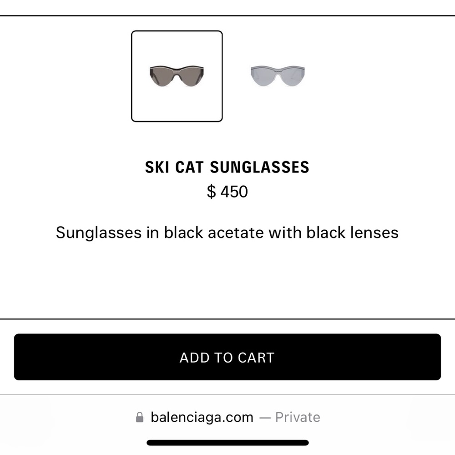455x455 pixels.
Task: Tap the price below the title
Action: (x=228, y=192)
